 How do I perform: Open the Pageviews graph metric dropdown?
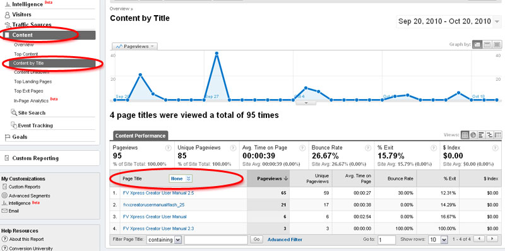point(135,46)
